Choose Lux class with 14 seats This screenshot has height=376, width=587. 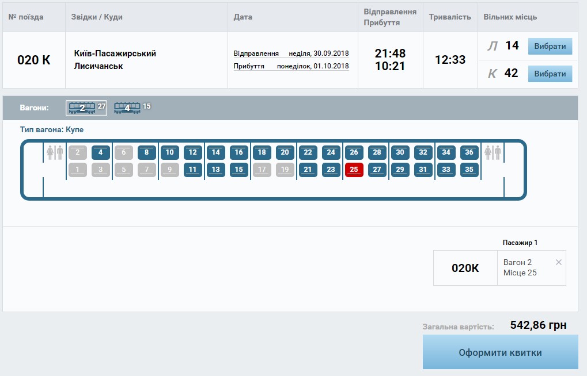[550, 47]
